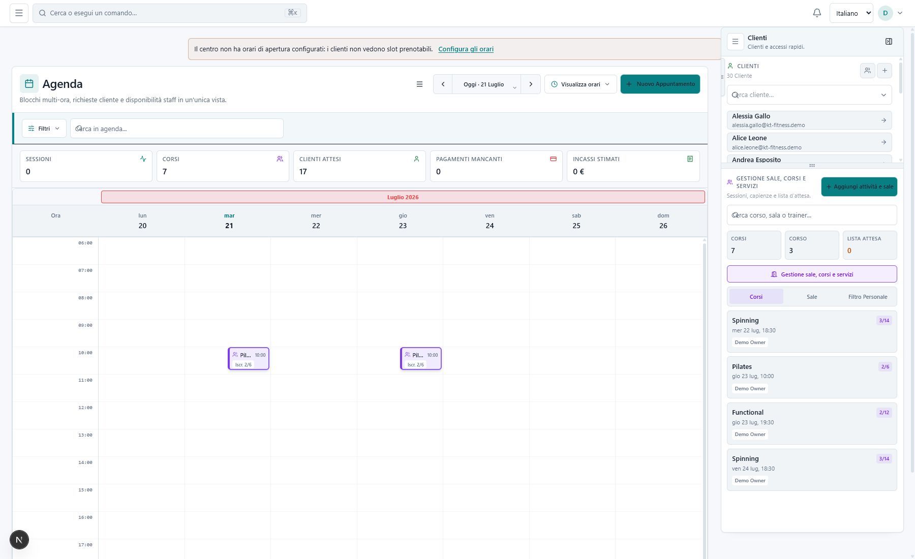Click the Gestione sale people icon

tap(730, 182)
